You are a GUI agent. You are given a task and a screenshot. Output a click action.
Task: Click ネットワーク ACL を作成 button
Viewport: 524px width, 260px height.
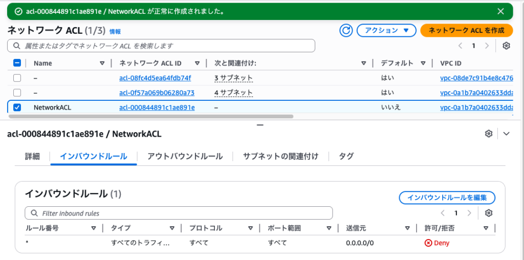[x=466, y=31]
